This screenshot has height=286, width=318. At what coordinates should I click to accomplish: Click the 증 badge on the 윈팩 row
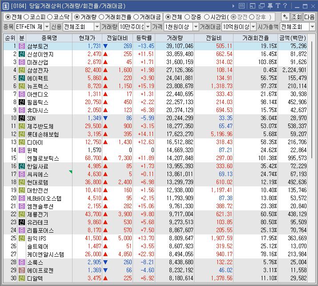click(x=22, y=150)
